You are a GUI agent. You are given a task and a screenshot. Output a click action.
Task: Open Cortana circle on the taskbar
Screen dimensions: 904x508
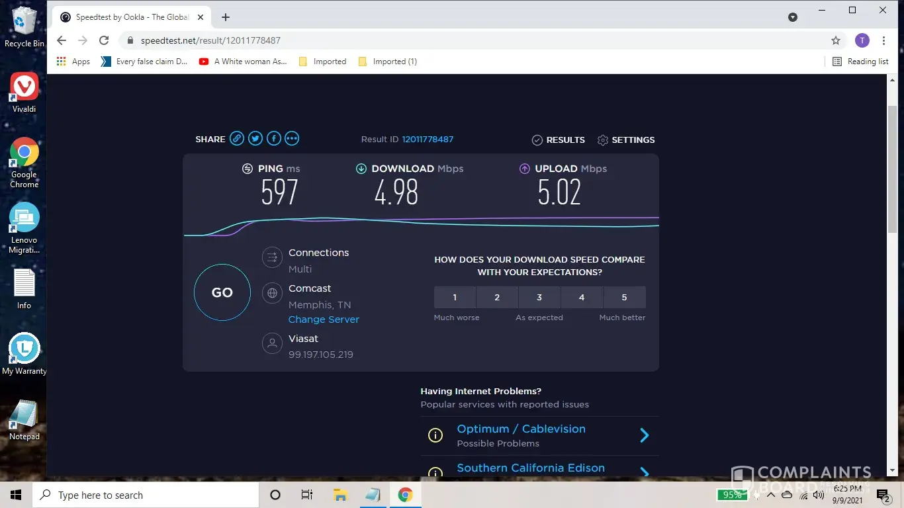point(275,495)
